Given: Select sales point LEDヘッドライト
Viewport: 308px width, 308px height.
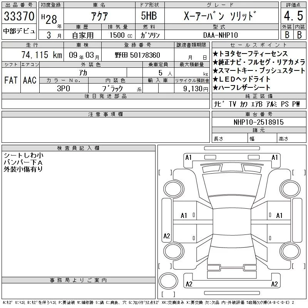Looking at the screenshot, I should [242, 79].
